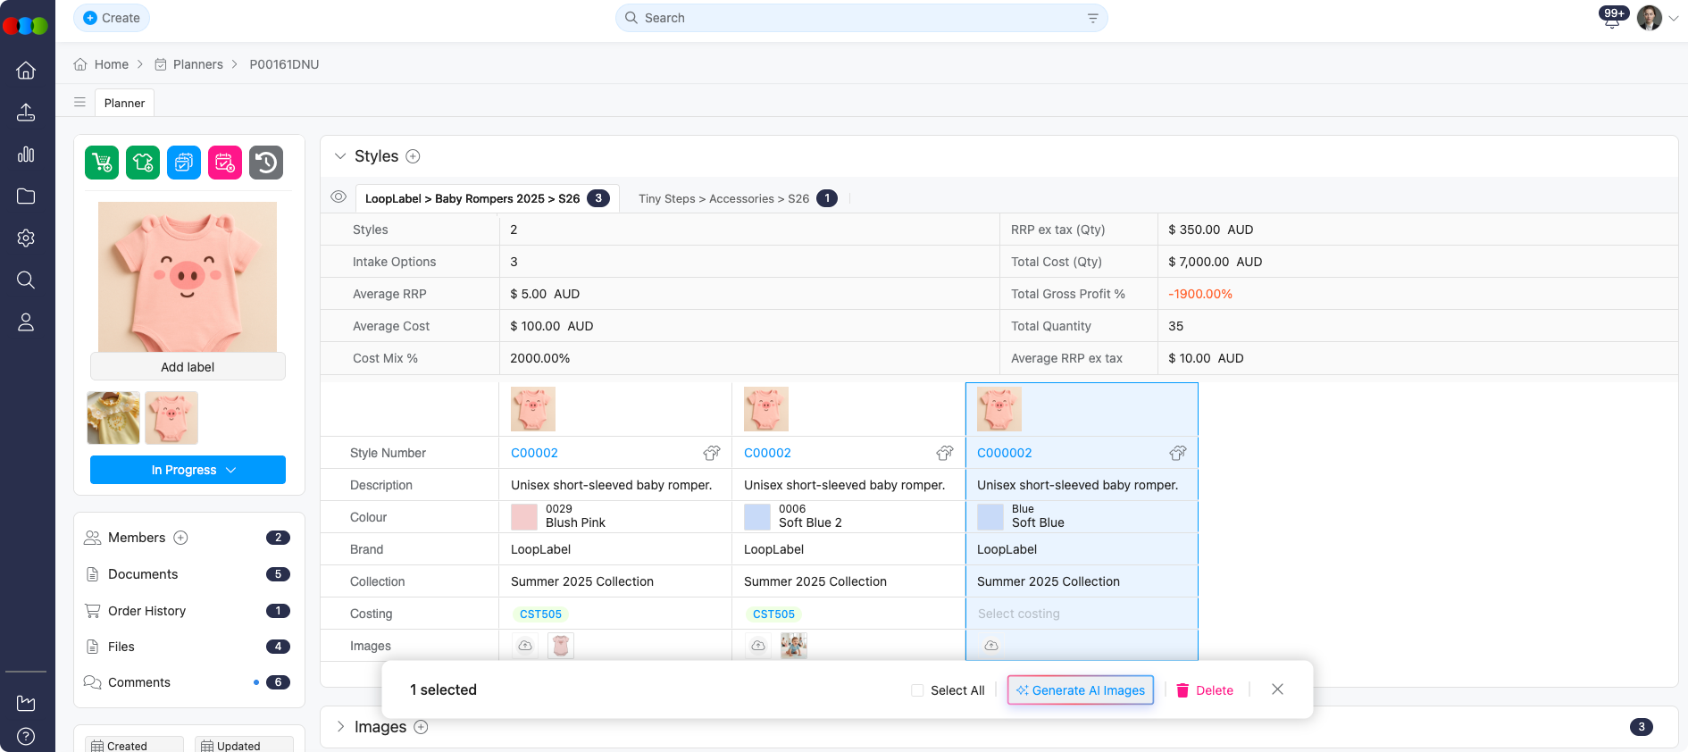Image resolution: width=1688 pixels, height=752 pixels.
Task: Open style number C000002 link
Action: 1004,453
